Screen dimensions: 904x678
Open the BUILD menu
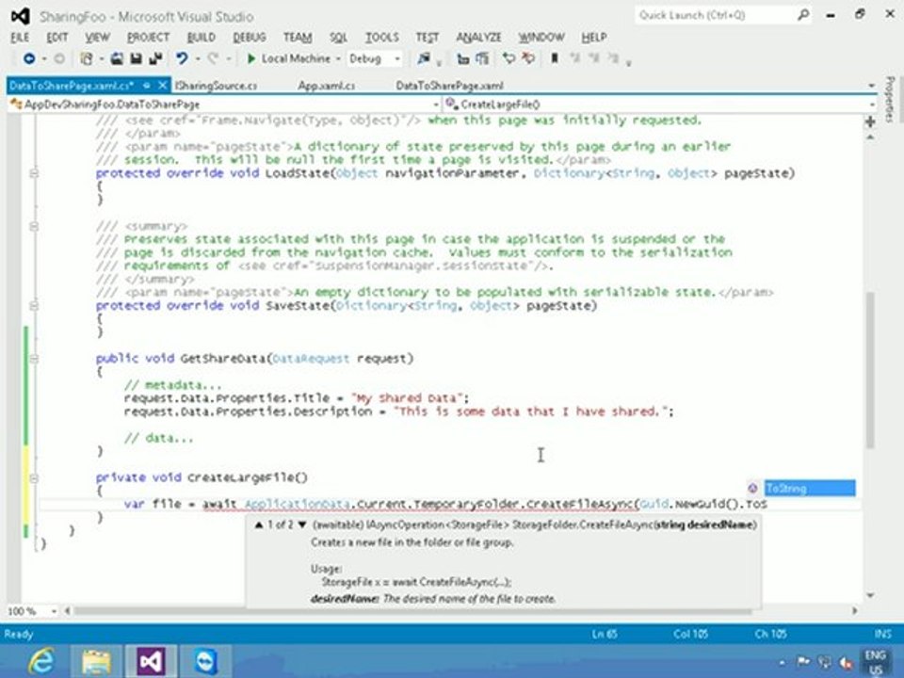pyautogui.click(x=201, y=38)
